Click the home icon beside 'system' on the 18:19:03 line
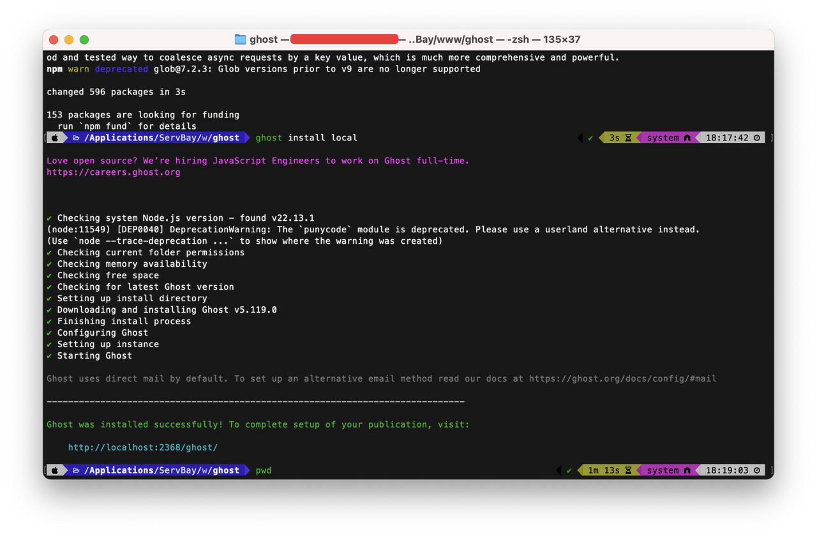 [687, 470]
